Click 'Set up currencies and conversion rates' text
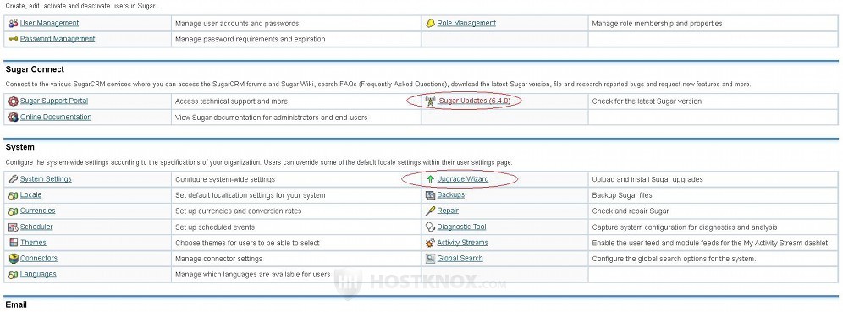The height and width of the screenshot is (312, 843). pyautogui.click(x=238, y=211)
